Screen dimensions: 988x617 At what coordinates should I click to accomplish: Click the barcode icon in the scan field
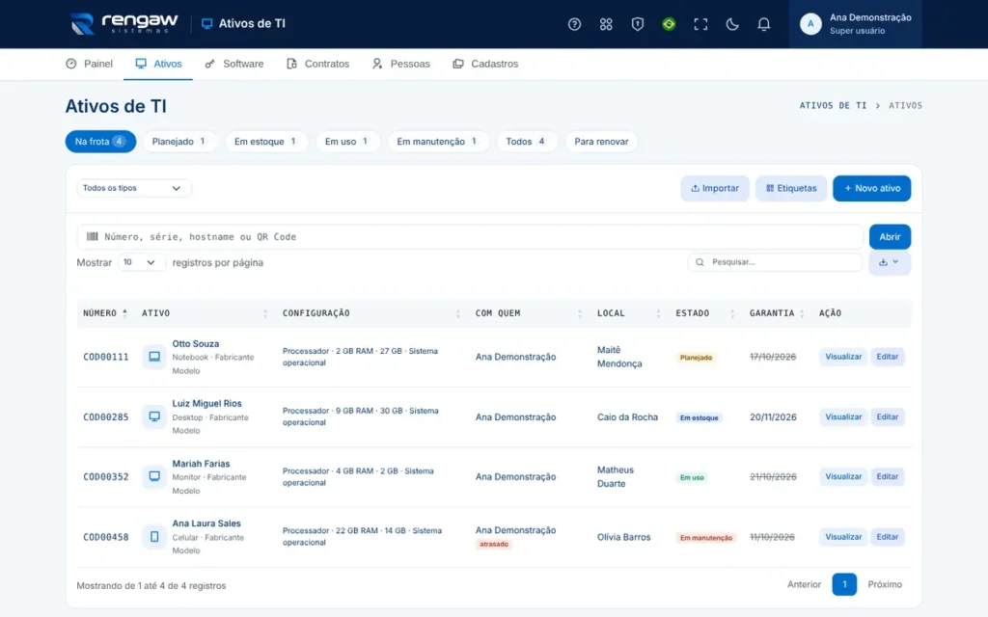[x=92, y=237]
